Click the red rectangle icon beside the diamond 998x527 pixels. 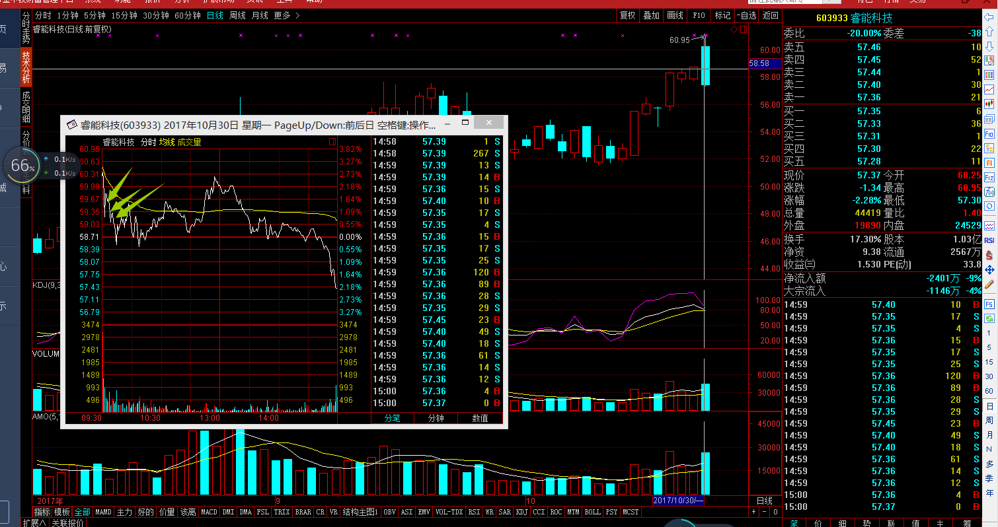[x=744, y=29]
